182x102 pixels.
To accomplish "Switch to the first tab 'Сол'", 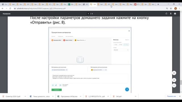I will coord(5,4).
